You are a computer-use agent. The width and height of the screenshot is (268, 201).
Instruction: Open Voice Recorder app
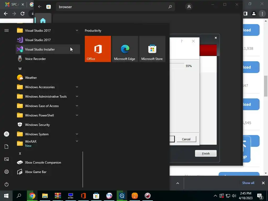[48, 59]
